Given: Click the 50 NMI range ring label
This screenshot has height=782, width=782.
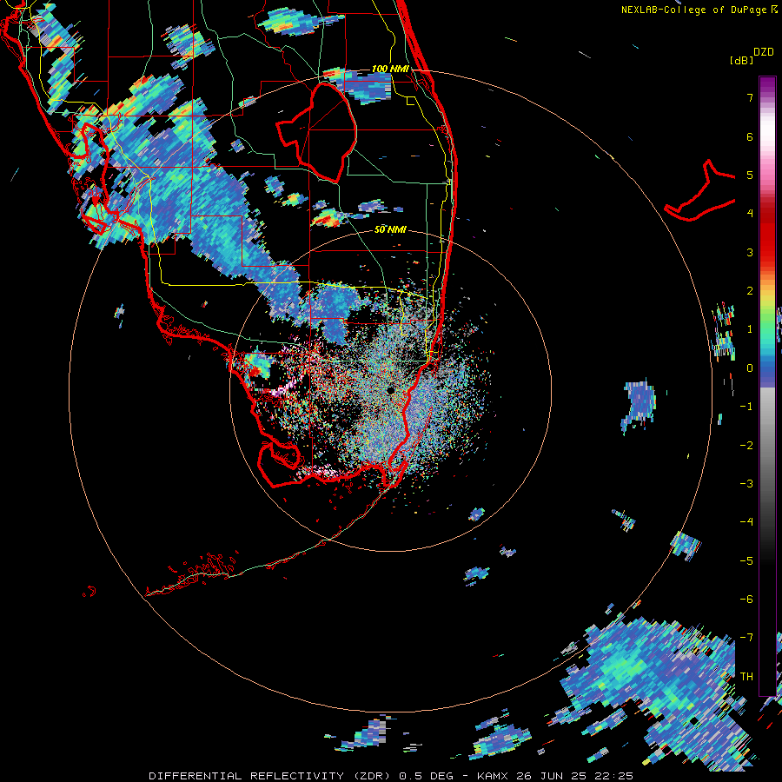Looking at the screenshot, I should [x=390, y=229].
